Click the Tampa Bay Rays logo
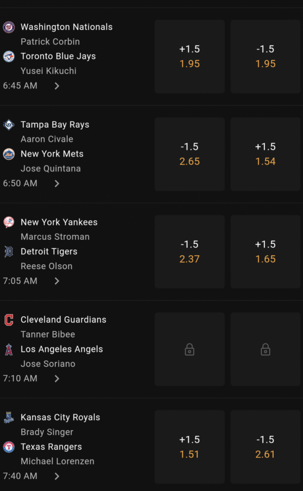 click(9, 125)
